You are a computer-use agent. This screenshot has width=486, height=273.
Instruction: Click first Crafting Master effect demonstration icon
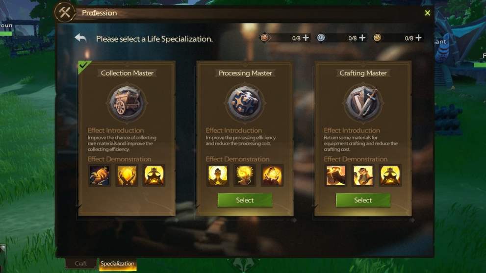335,175
